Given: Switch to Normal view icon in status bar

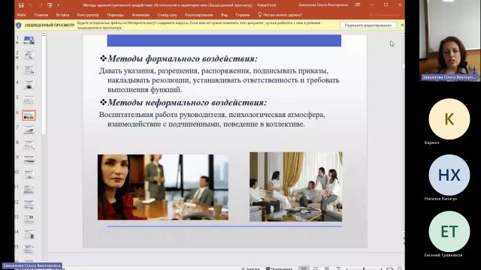Looking at the screenshot, I should click(304, 268).
